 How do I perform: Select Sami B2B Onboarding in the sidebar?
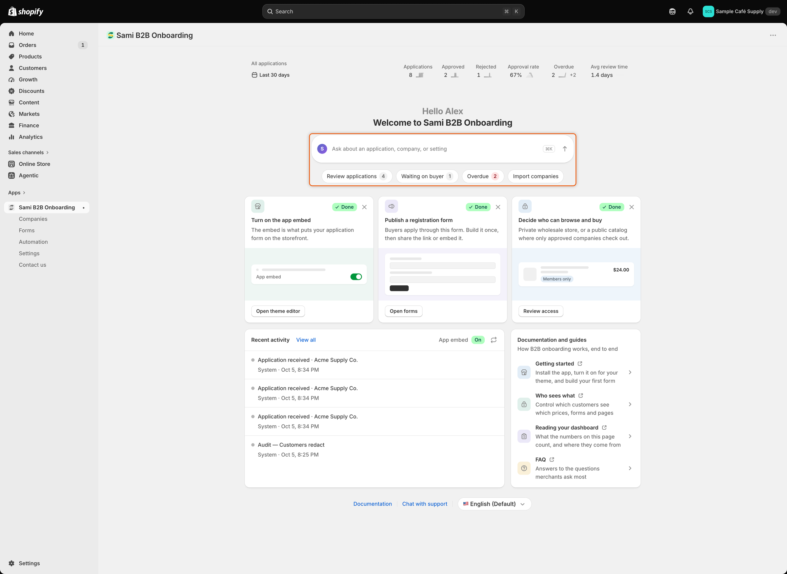pos(47,207)
